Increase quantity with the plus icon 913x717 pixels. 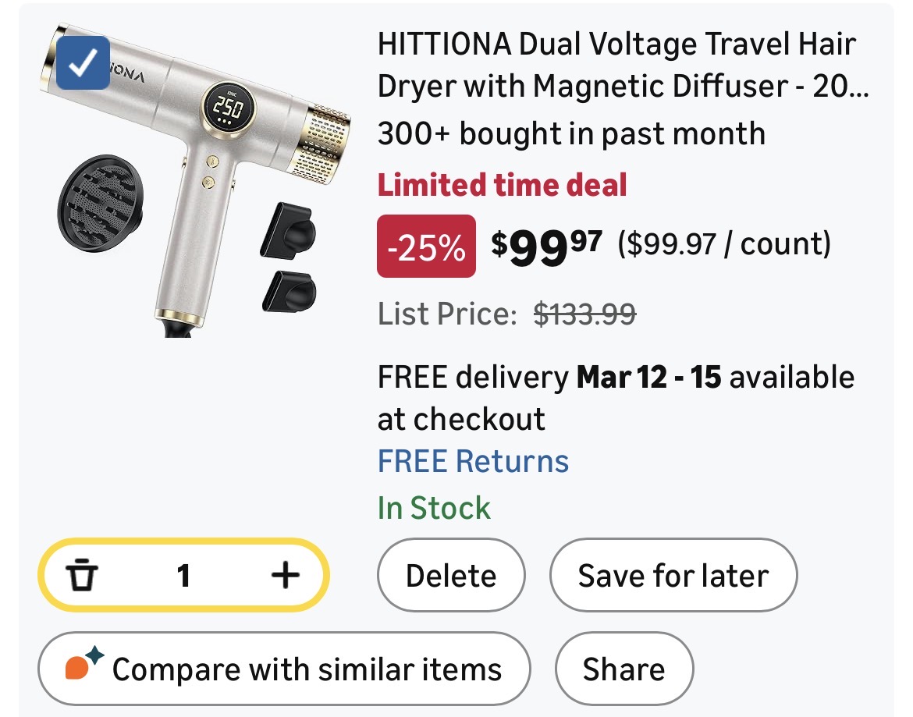click(285, 576)
